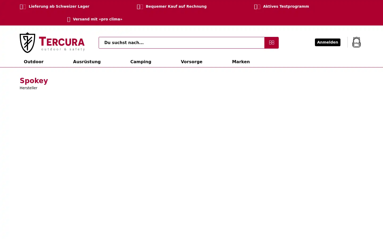
Task: Open the Camping menu
Action: coord(141,62)
